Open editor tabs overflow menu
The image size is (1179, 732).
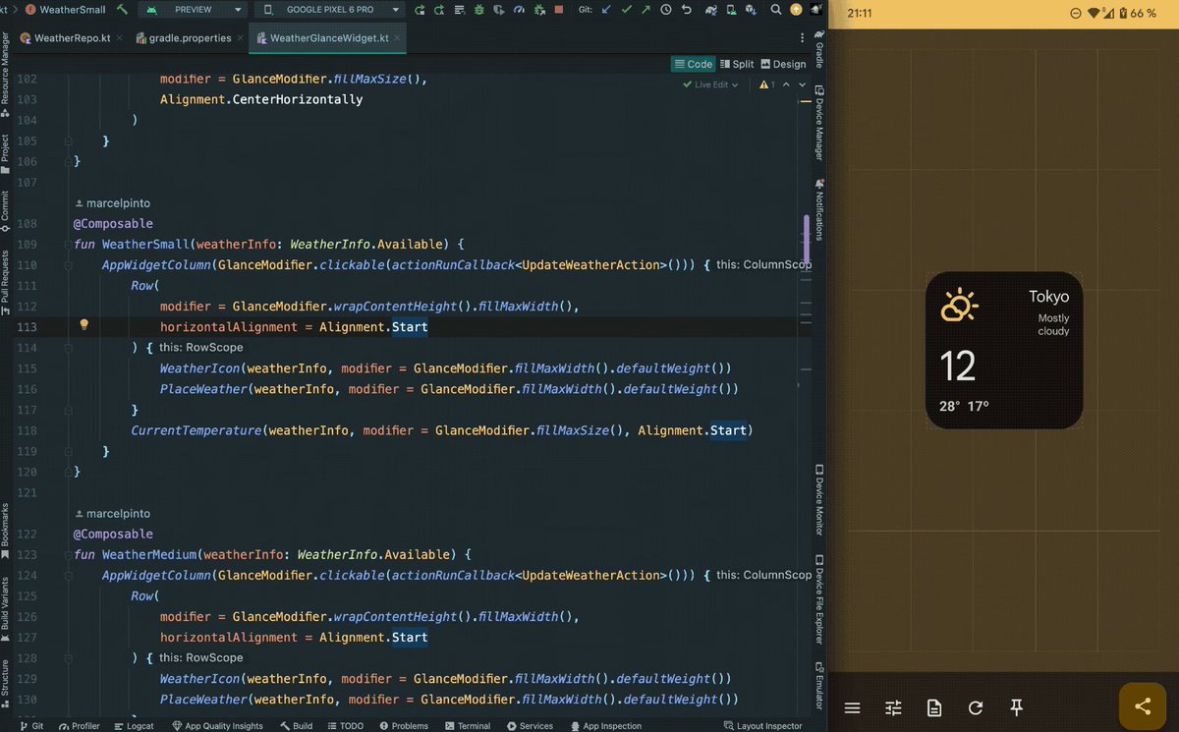point(803,38)
